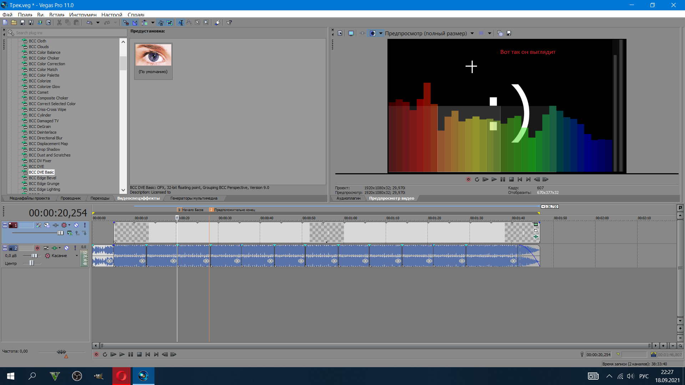The width and height of the screenshot is (685, 385).
Task: Click the Undo arrow icon
Action: click(90, 22)
